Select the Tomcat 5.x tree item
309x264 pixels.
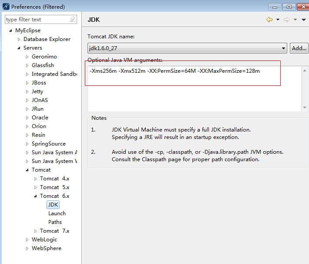click(54, 187)
